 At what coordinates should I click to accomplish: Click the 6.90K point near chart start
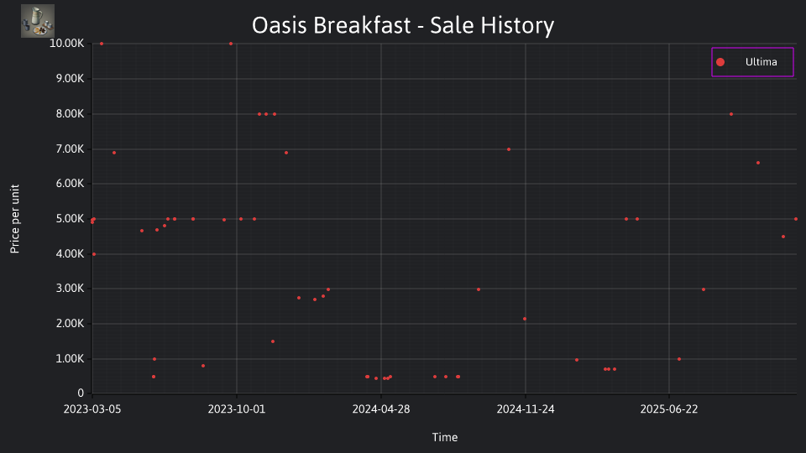tap(114, 153)
